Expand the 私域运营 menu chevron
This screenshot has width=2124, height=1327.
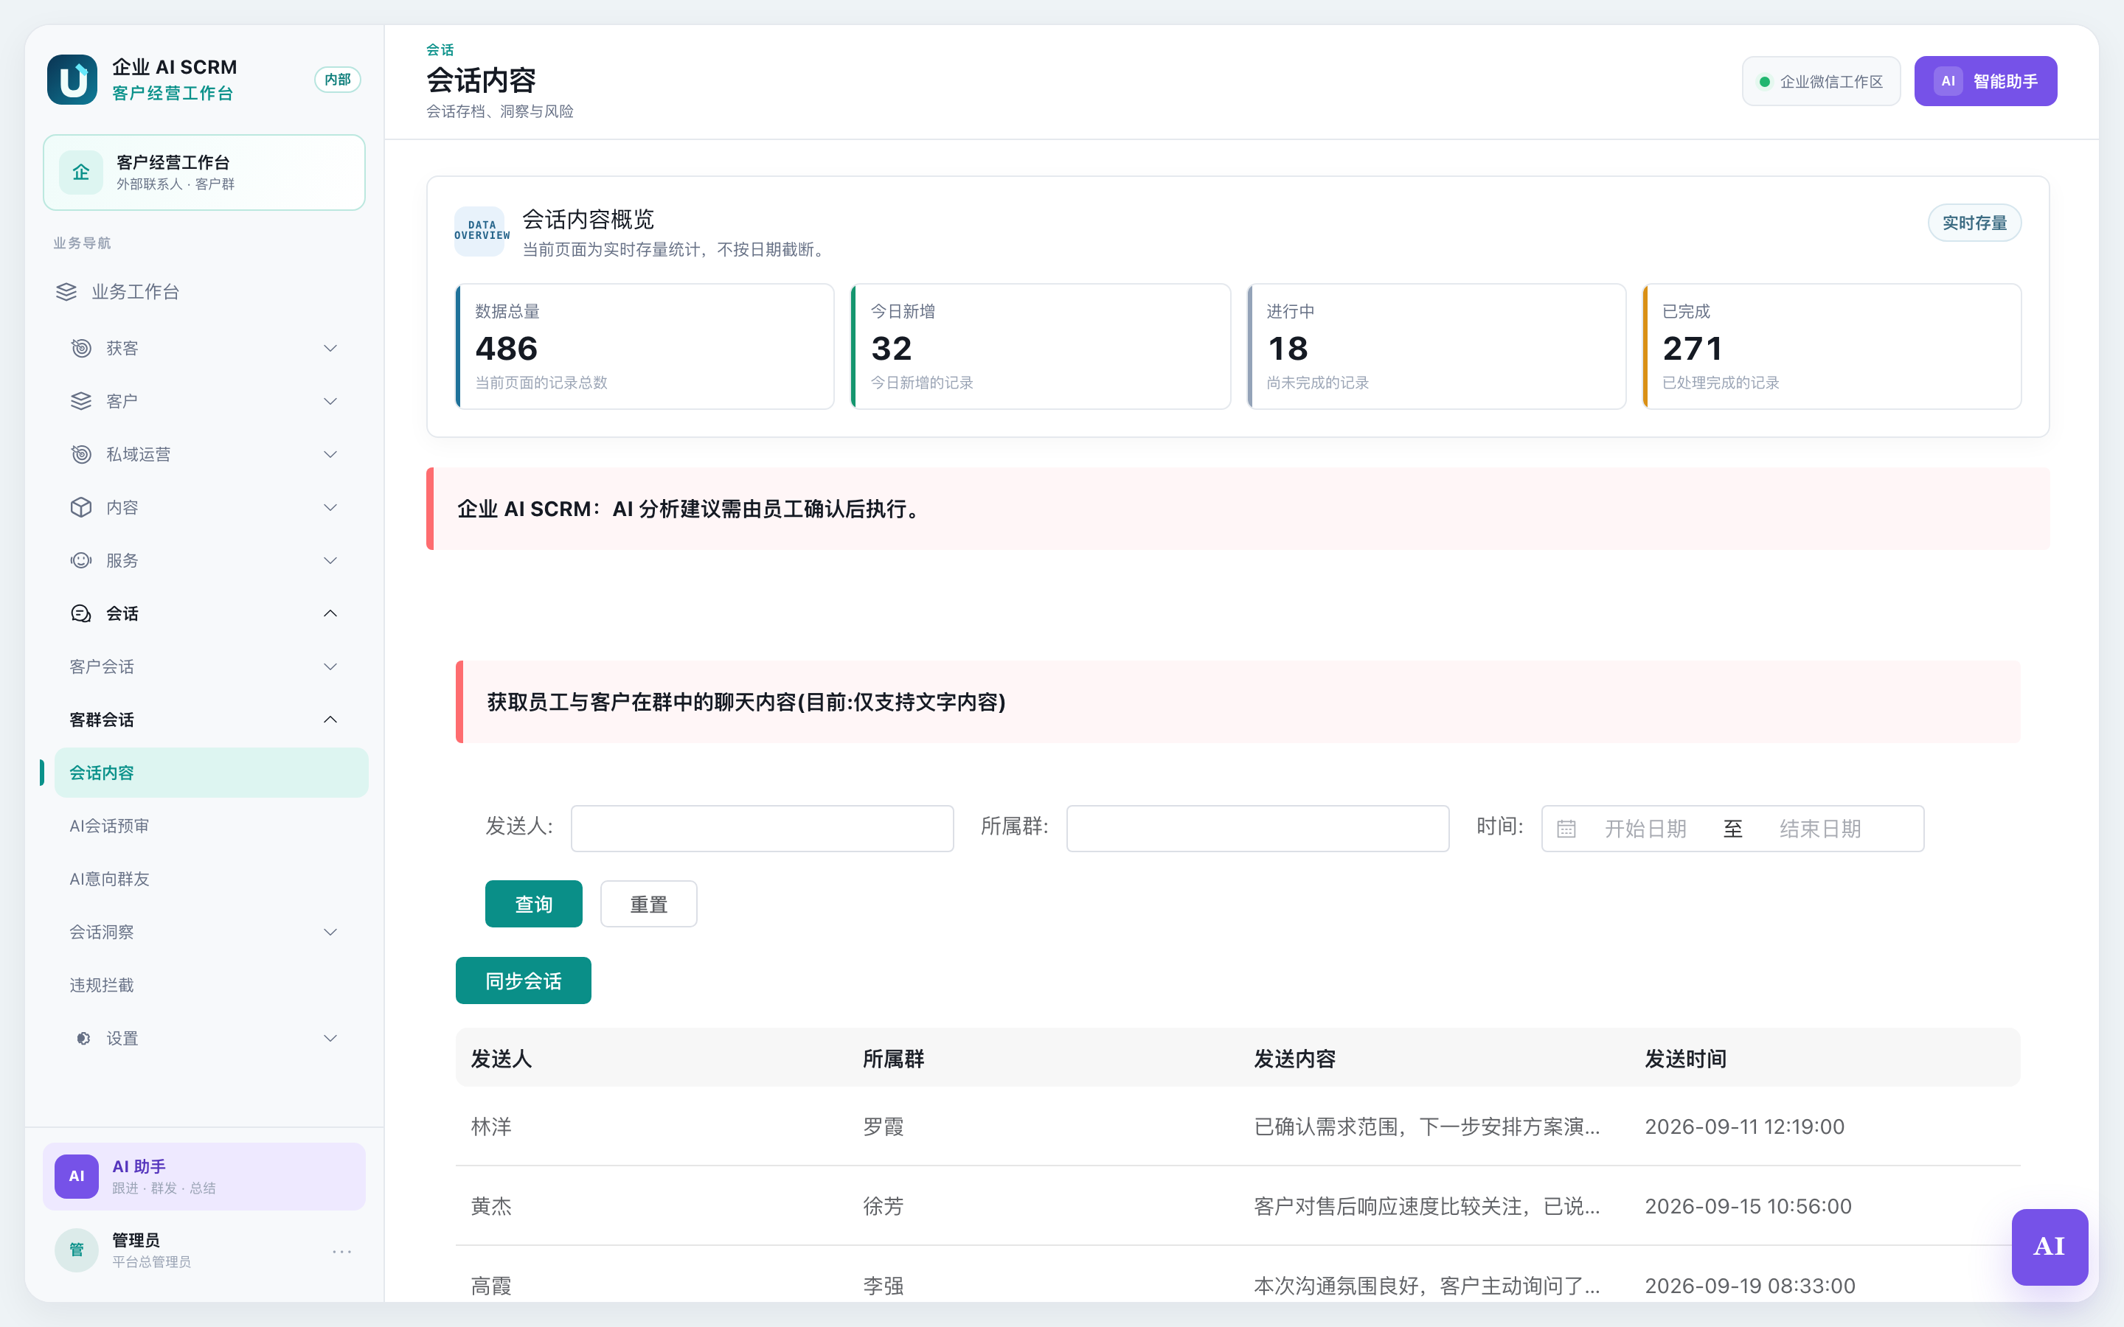pyautogui.click(x=330, y=453)
